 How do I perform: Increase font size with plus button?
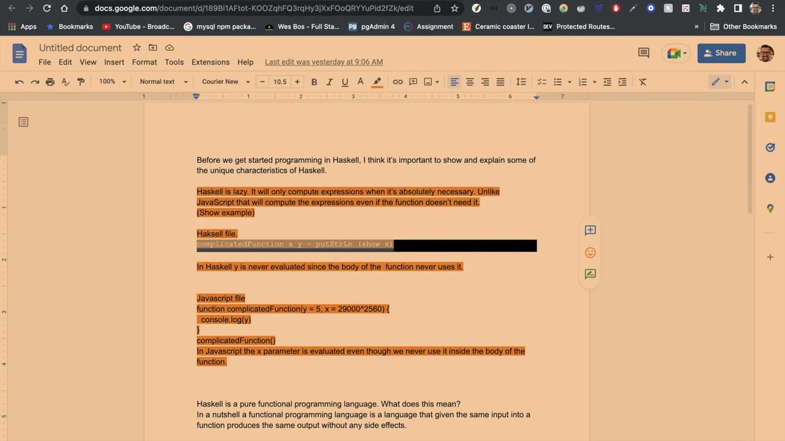[297, 81]
